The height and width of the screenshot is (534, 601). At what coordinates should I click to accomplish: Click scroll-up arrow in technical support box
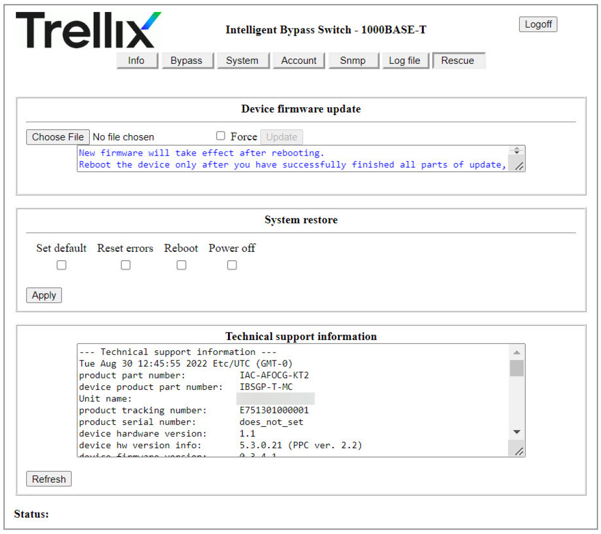tap(517, 352)
